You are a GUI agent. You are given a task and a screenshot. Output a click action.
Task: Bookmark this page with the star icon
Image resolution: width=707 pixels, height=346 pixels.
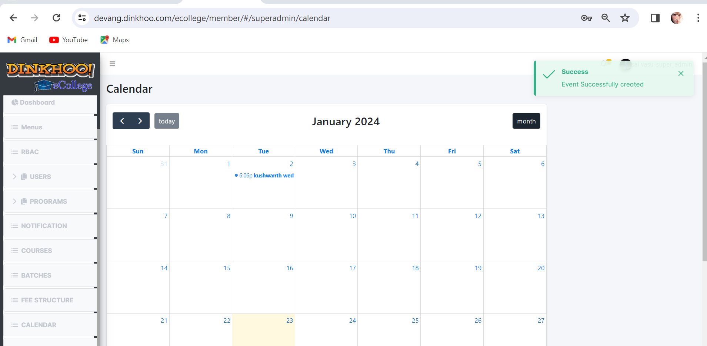(625, 18)
